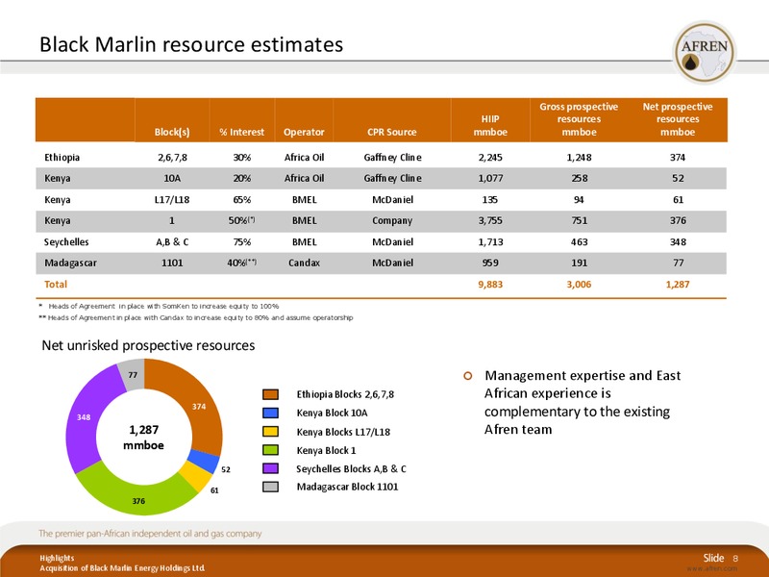Click the blue donut segment for 52
This screenshot has width=769, height=577.
[x=205, y=461]
